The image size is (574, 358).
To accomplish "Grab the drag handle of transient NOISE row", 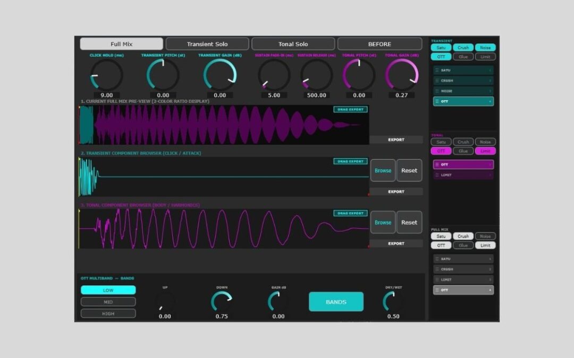I will [437, 91].
